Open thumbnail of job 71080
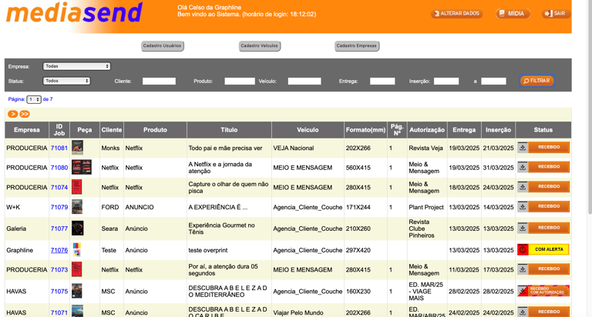The height and width of the screenshot is (317, 592). click(82, 167)
